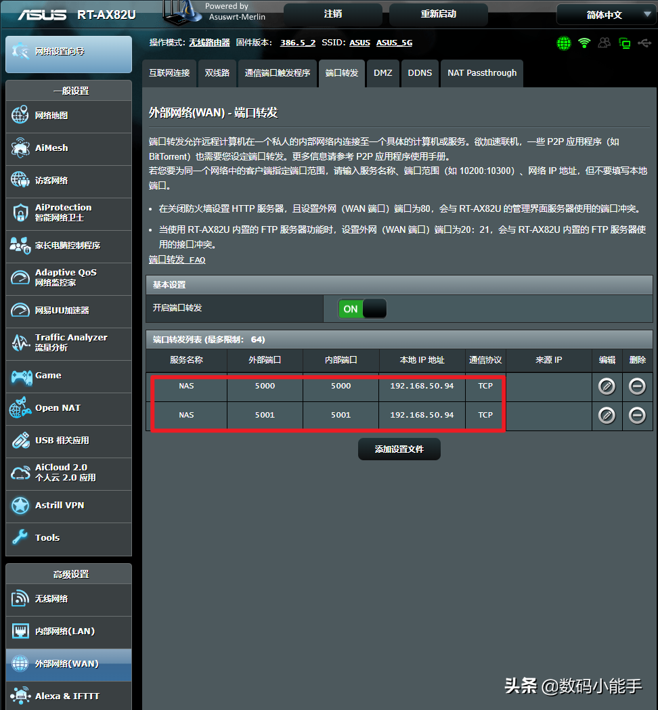Open Astrill VPN star icon
The height and width of the screenshot is (710, 658).
20,506
